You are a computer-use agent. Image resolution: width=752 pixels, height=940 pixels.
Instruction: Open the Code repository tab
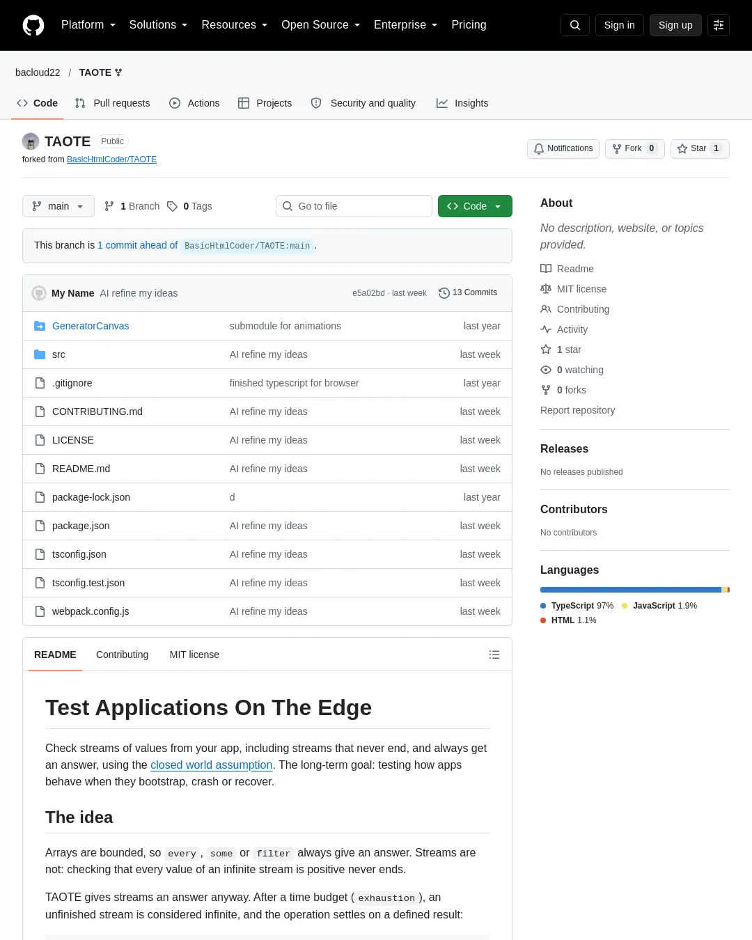38,103
